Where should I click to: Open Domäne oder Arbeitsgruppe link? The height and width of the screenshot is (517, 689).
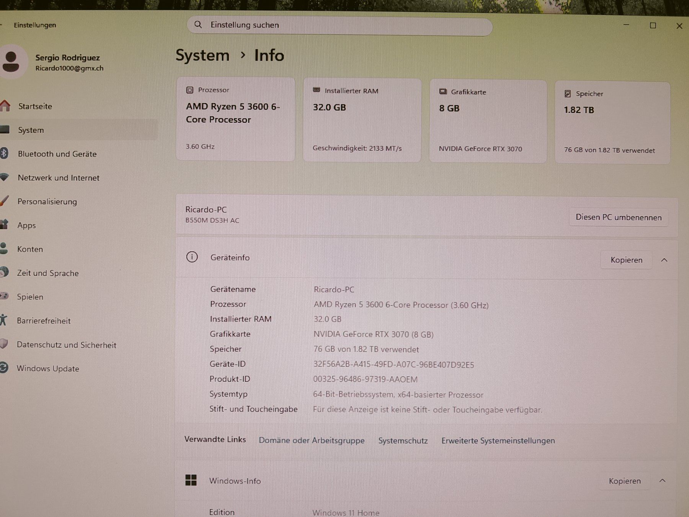click(312, 440)
